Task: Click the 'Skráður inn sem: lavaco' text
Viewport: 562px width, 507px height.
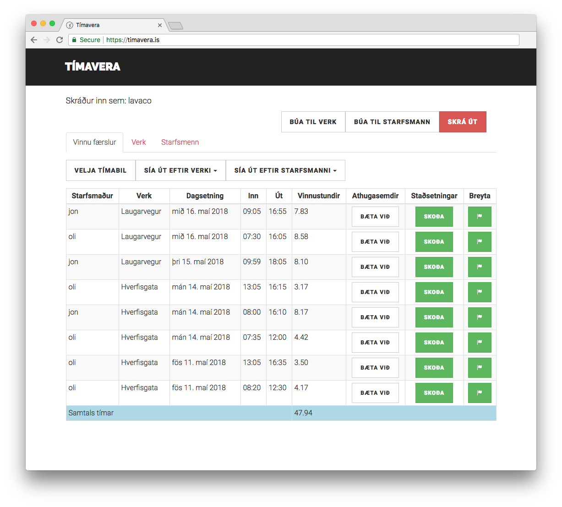Action: pyautogui.click(x=109, y=101)
